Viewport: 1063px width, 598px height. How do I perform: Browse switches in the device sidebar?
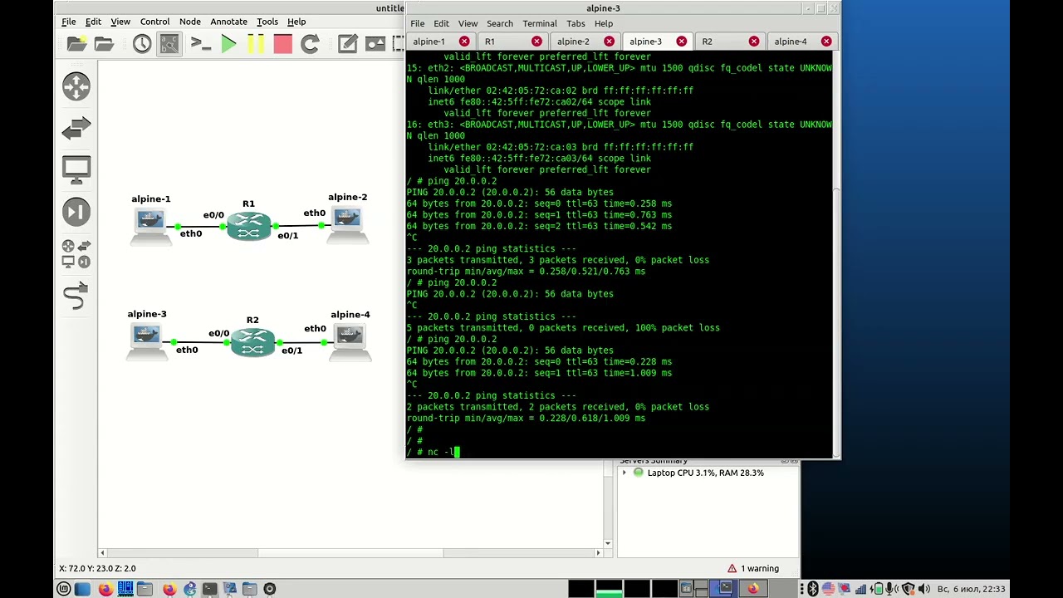click(x=76, y=128)
